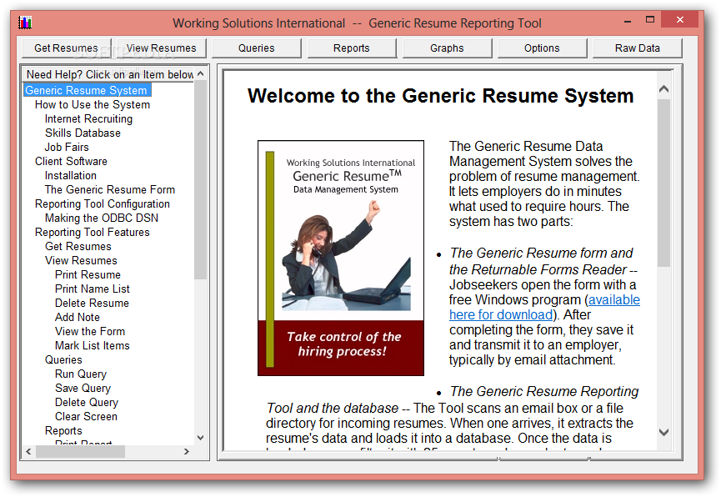
Task: Click help tree scroll right arrow
Action: point(186,451)
